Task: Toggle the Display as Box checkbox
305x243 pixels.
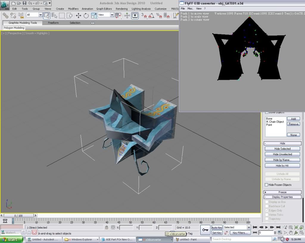Action: pos(267,202)
